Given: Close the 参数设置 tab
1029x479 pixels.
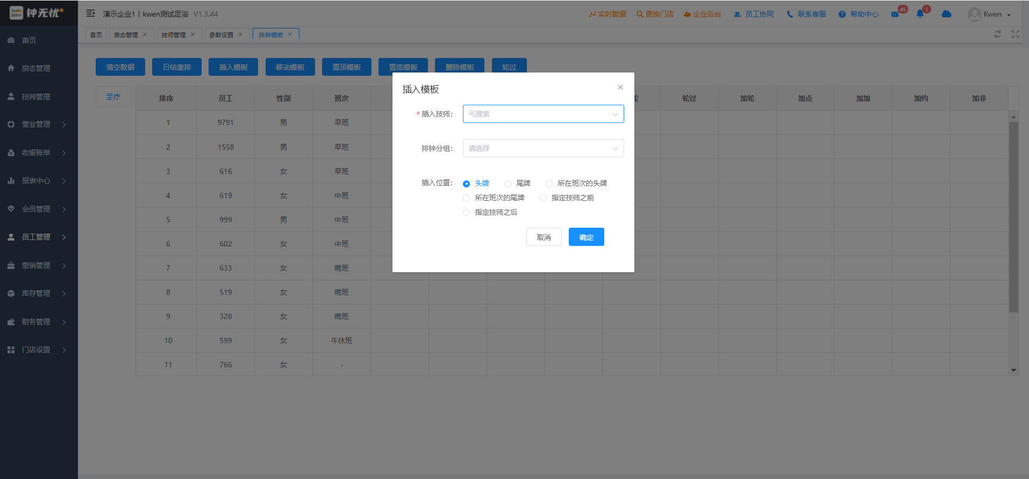Looking at the screenshot, I should [240, 34].
